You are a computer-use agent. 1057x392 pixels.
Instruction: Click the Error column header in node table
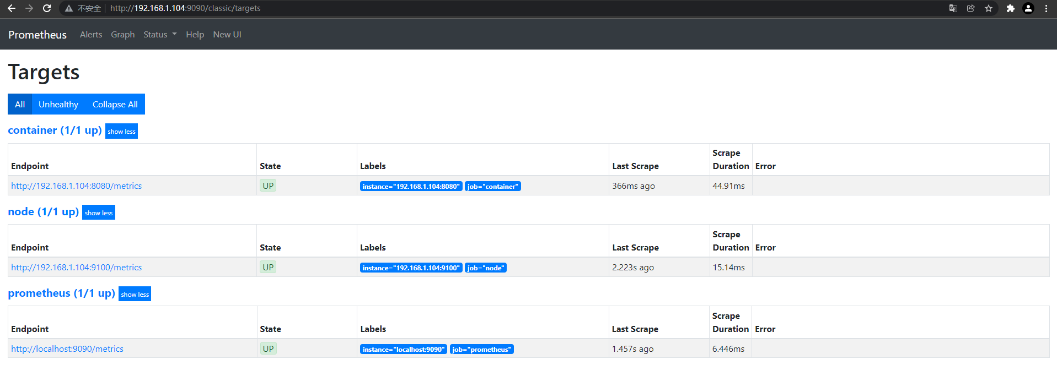tap(765, 248)
